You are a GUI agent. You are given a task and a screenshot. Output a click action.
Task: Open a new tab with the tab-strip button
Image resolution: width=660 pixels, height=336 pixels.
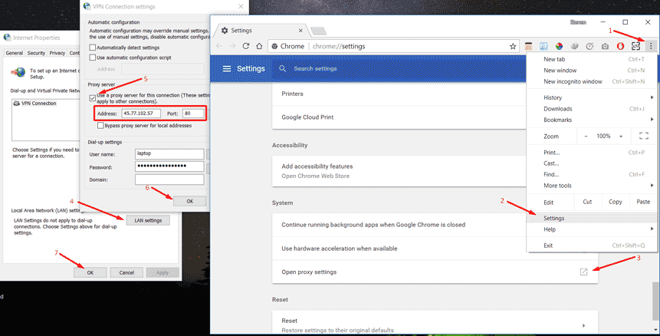click(x=318, y=31)
